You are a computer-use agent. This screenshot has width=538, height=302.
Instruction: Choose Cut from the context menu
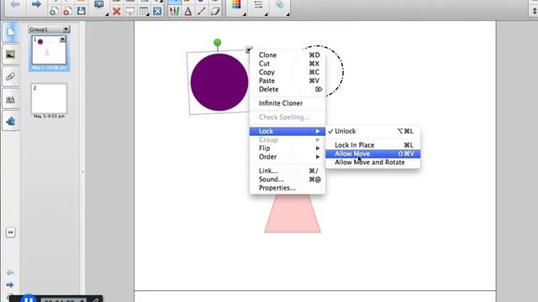click(287, 64)
